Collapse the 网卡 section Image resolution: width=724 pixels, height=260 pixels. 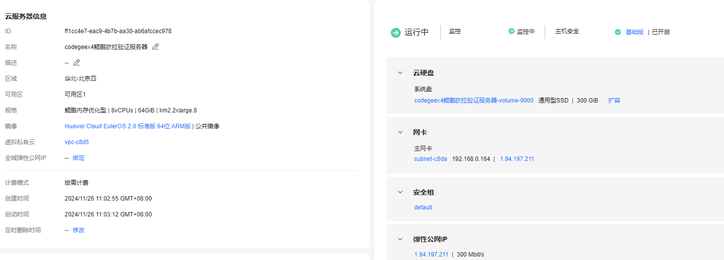point(400,132)
